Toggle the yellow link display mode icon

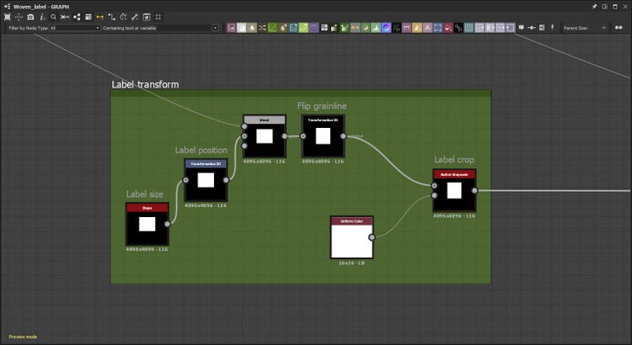point(99,17)
